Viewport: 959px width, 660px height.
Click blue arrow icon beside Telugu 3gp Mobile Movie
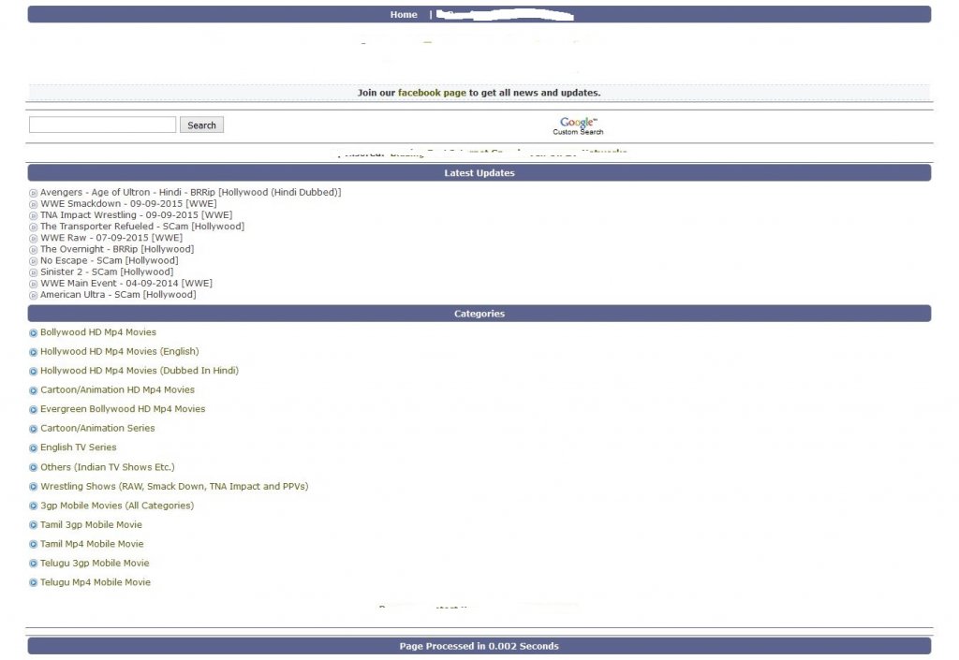point(33,565)
